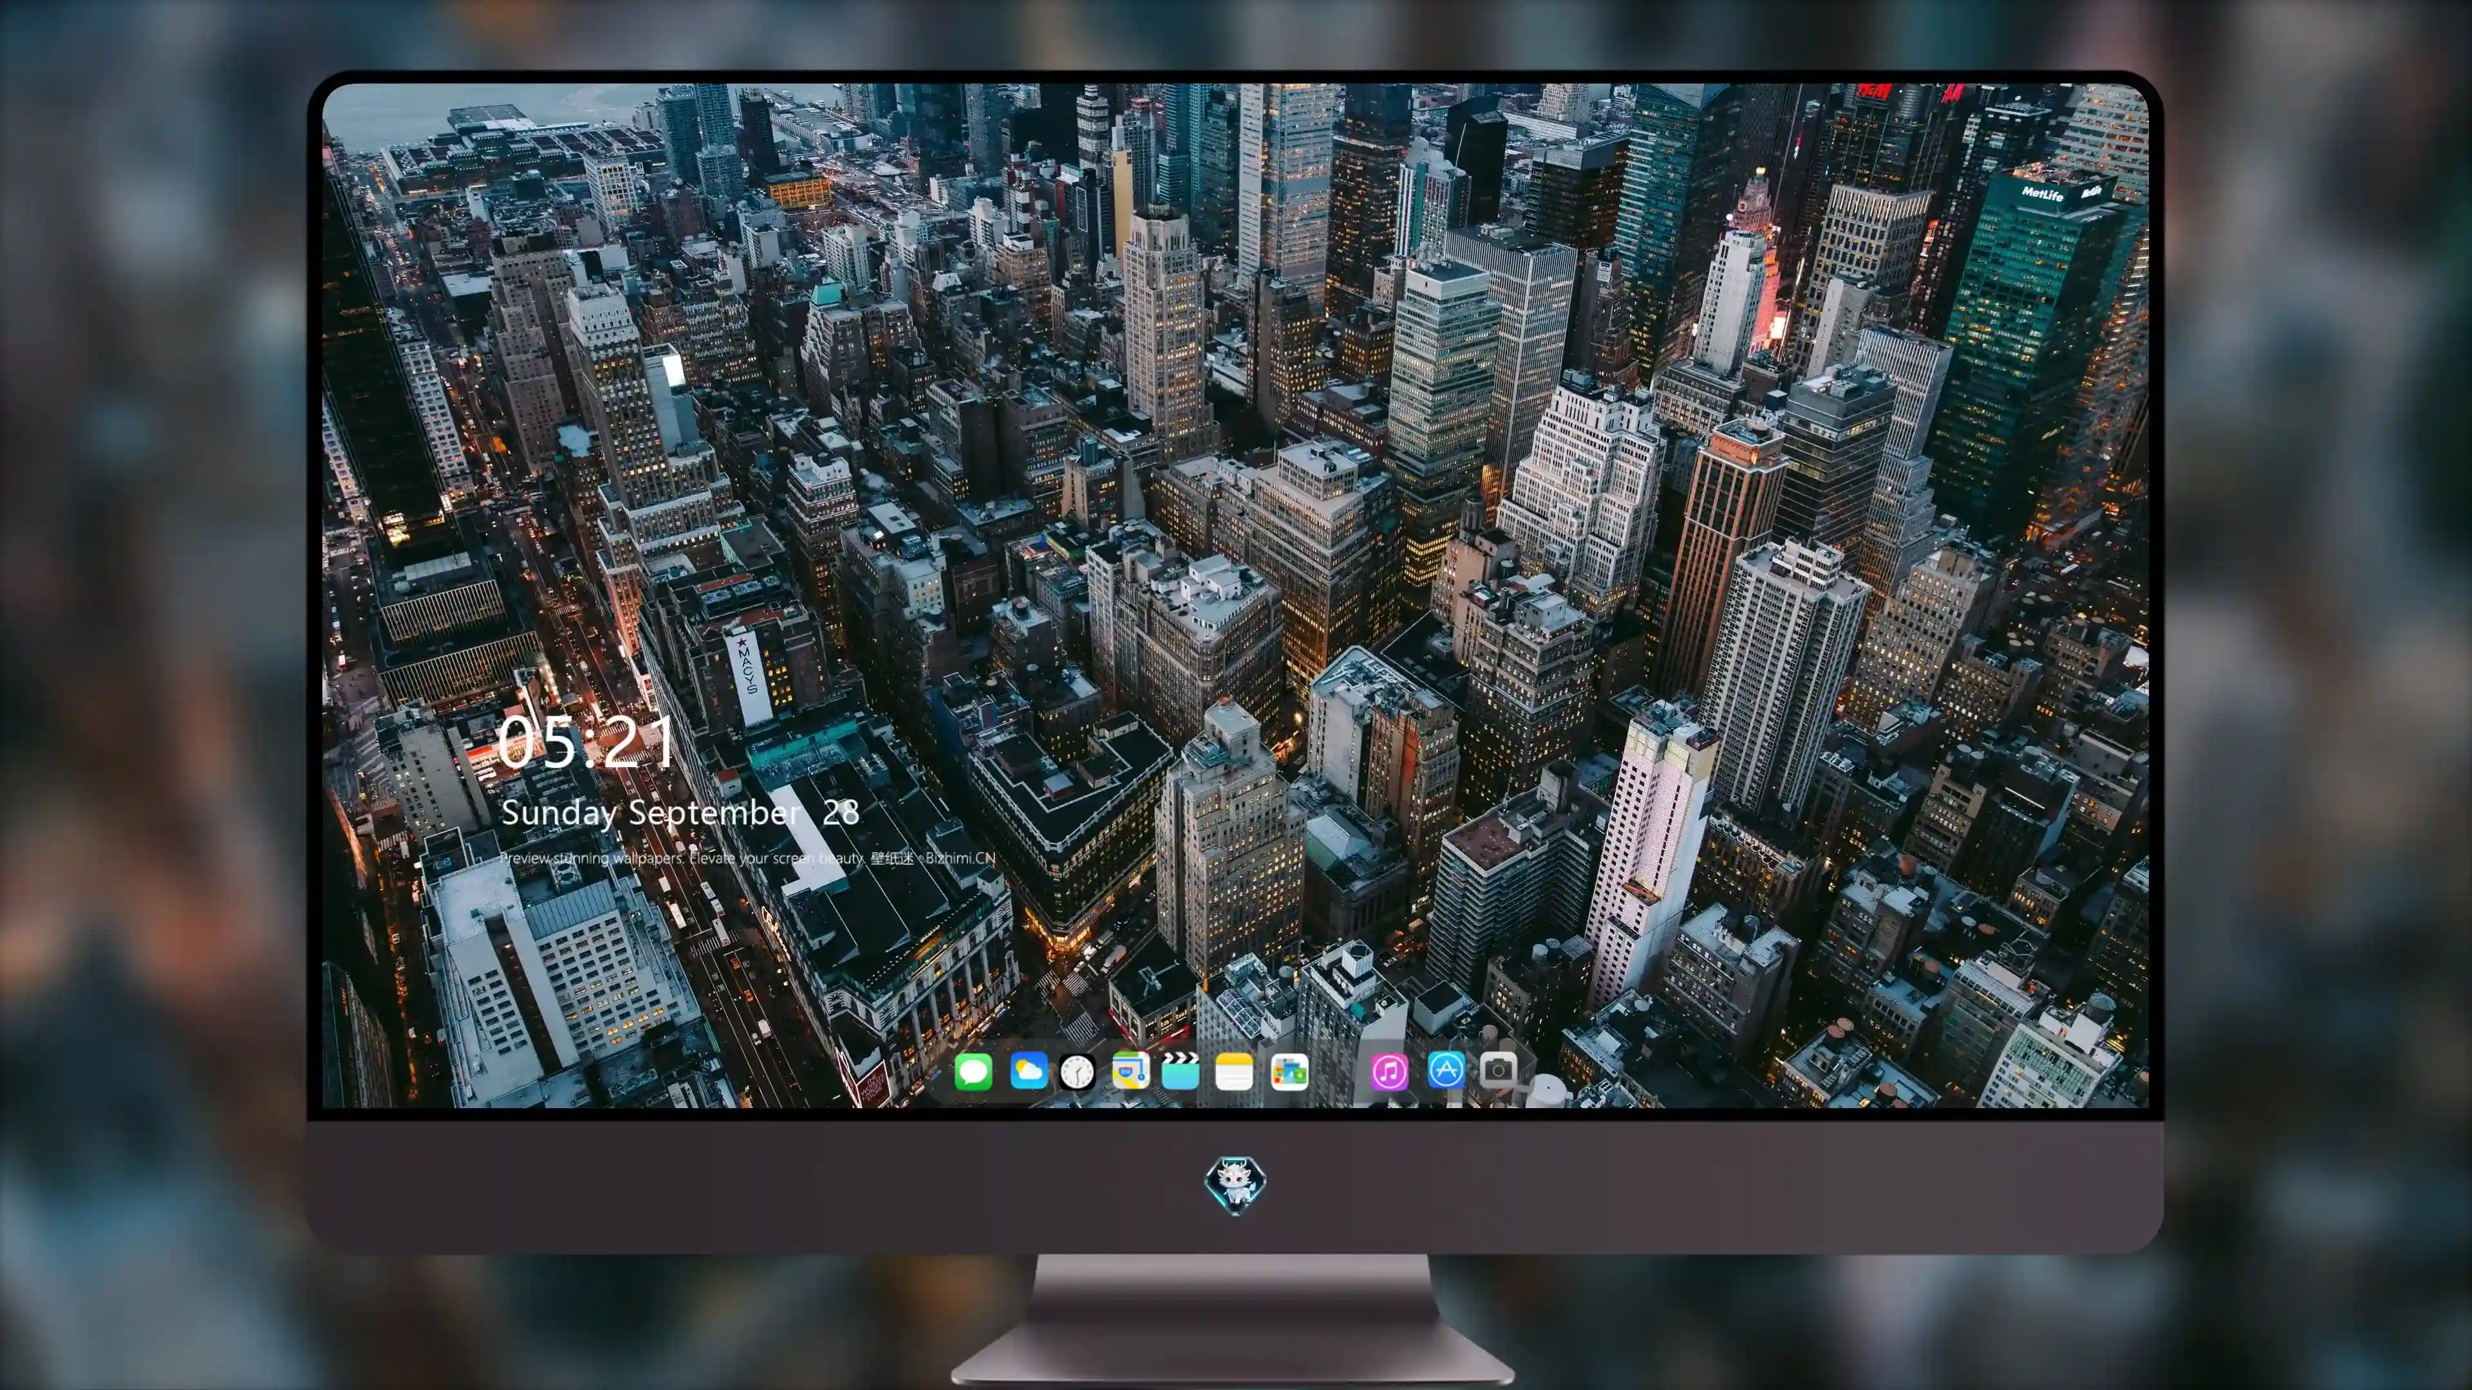The width and height of the screenshot is (2472, 1390).
Task: Open the Maps app in the dock
Action: click(1130, 1071)
